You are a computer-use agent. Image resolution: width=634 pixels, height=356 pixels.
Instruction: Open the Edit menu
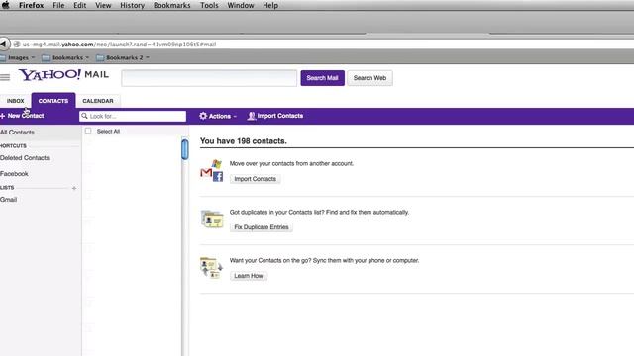click(x=79, y=5)
